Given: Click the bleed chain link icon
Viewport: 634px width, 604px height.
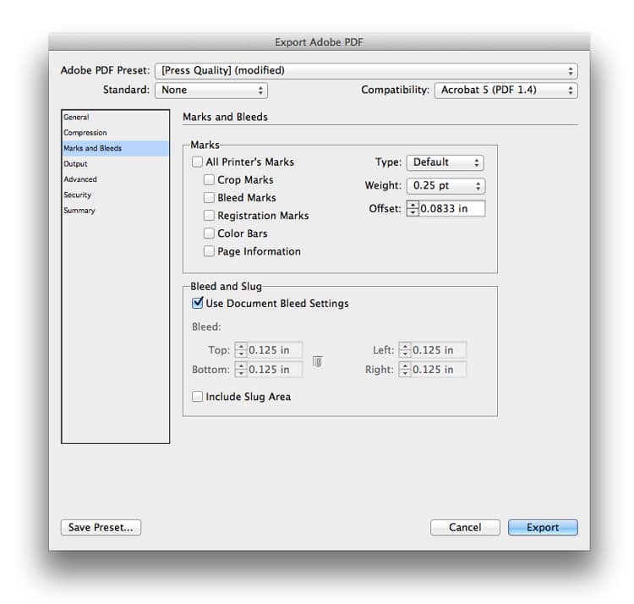Looking at the screenshot, I should pos(318,361).
